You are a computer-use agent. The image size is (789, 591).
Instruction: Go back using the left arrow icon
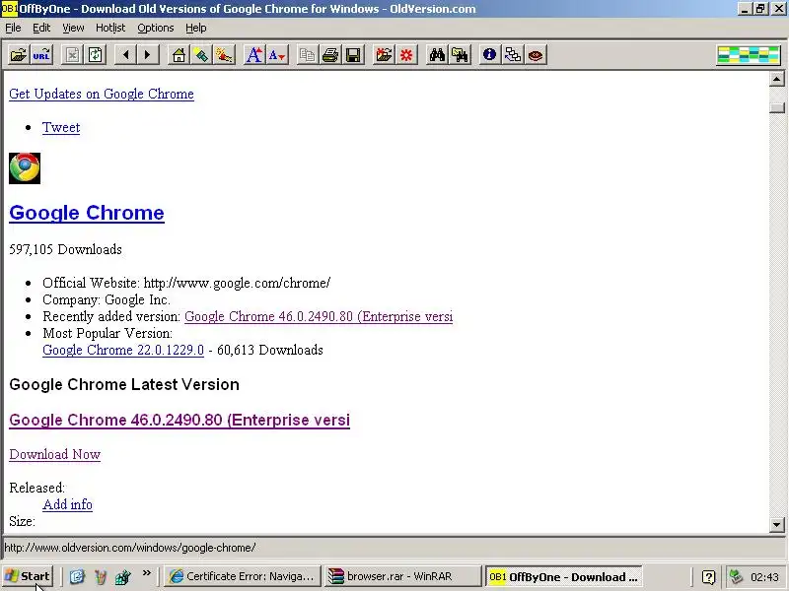126,55
